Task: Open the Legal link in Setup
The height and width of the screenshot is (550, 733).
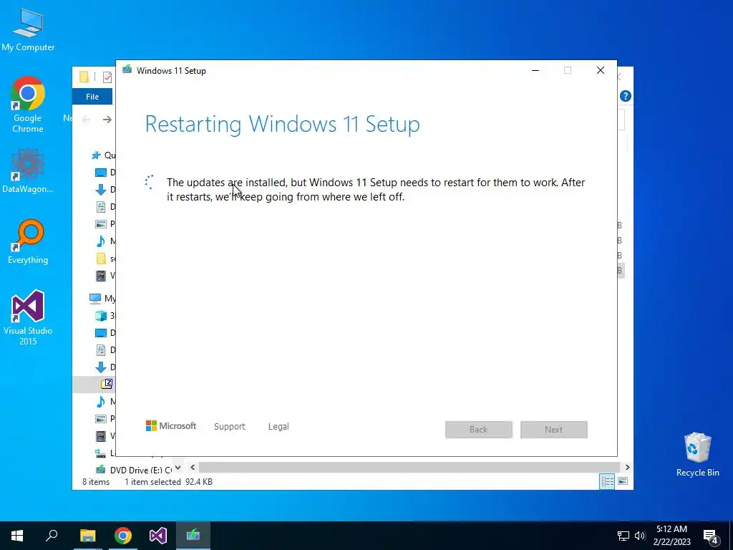Action: click(278, 427)
